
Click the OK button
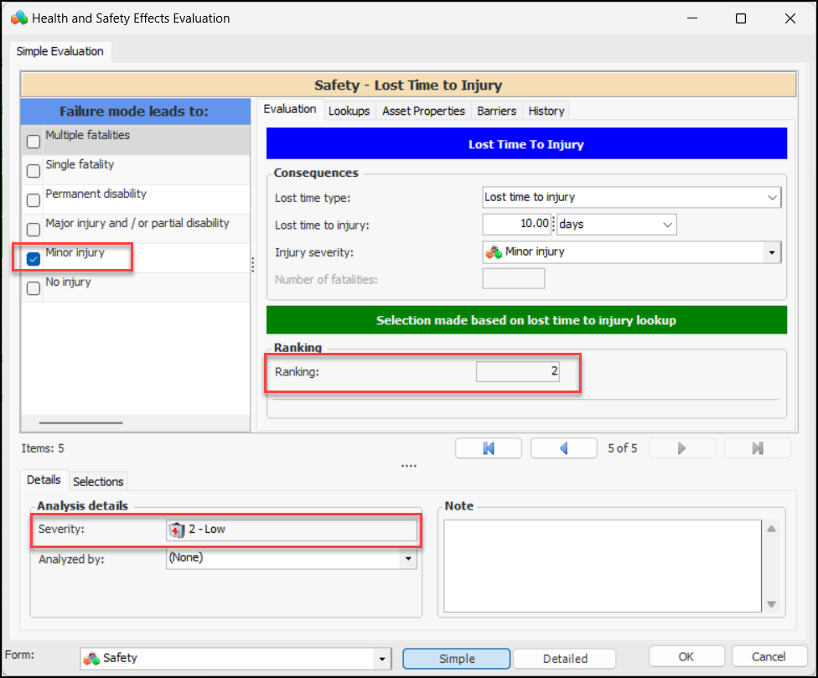tap(686, 657)
